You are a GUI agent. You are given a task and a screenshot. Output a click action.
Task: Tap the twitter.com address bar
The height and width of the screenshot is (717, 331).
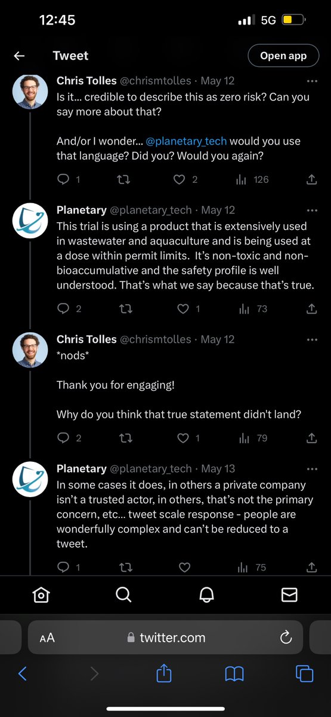click(166, 638)
